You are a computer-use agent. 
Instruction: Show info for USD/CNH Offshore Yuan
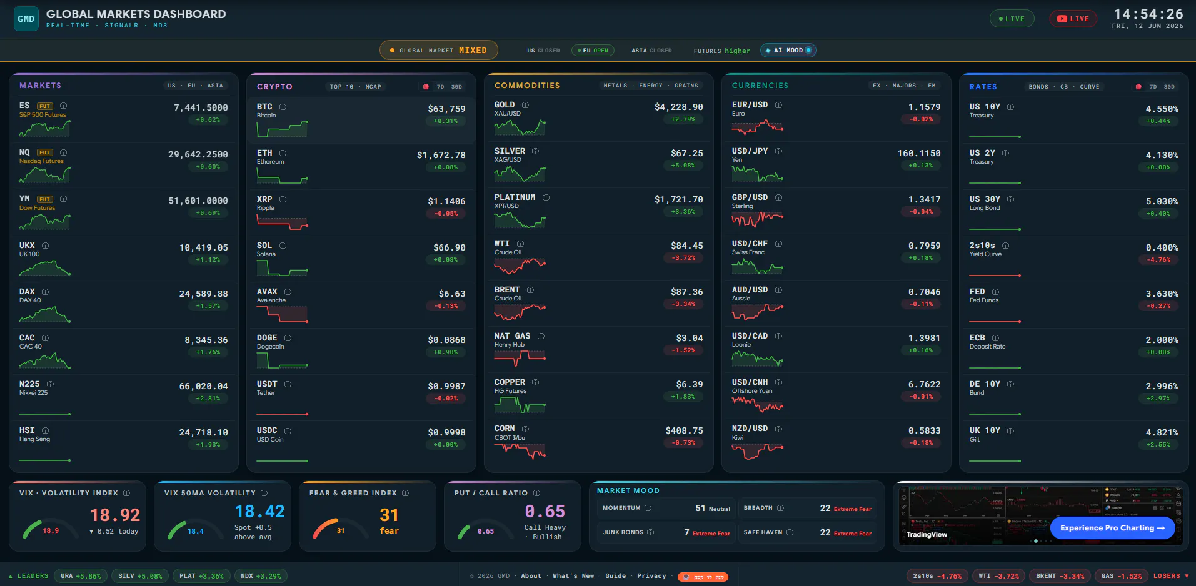(778, 382)
